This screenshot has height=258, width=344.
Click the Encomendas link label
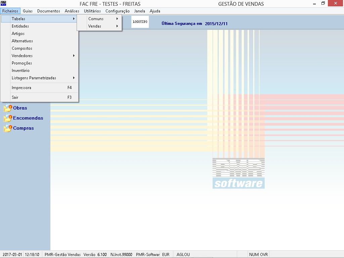[28, 118]
